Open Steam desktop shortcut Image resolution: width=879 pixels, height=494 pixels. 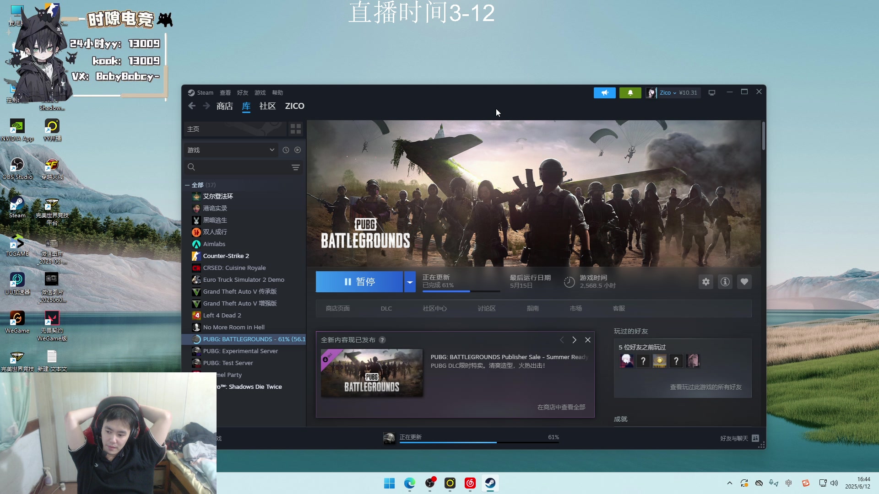17,207
